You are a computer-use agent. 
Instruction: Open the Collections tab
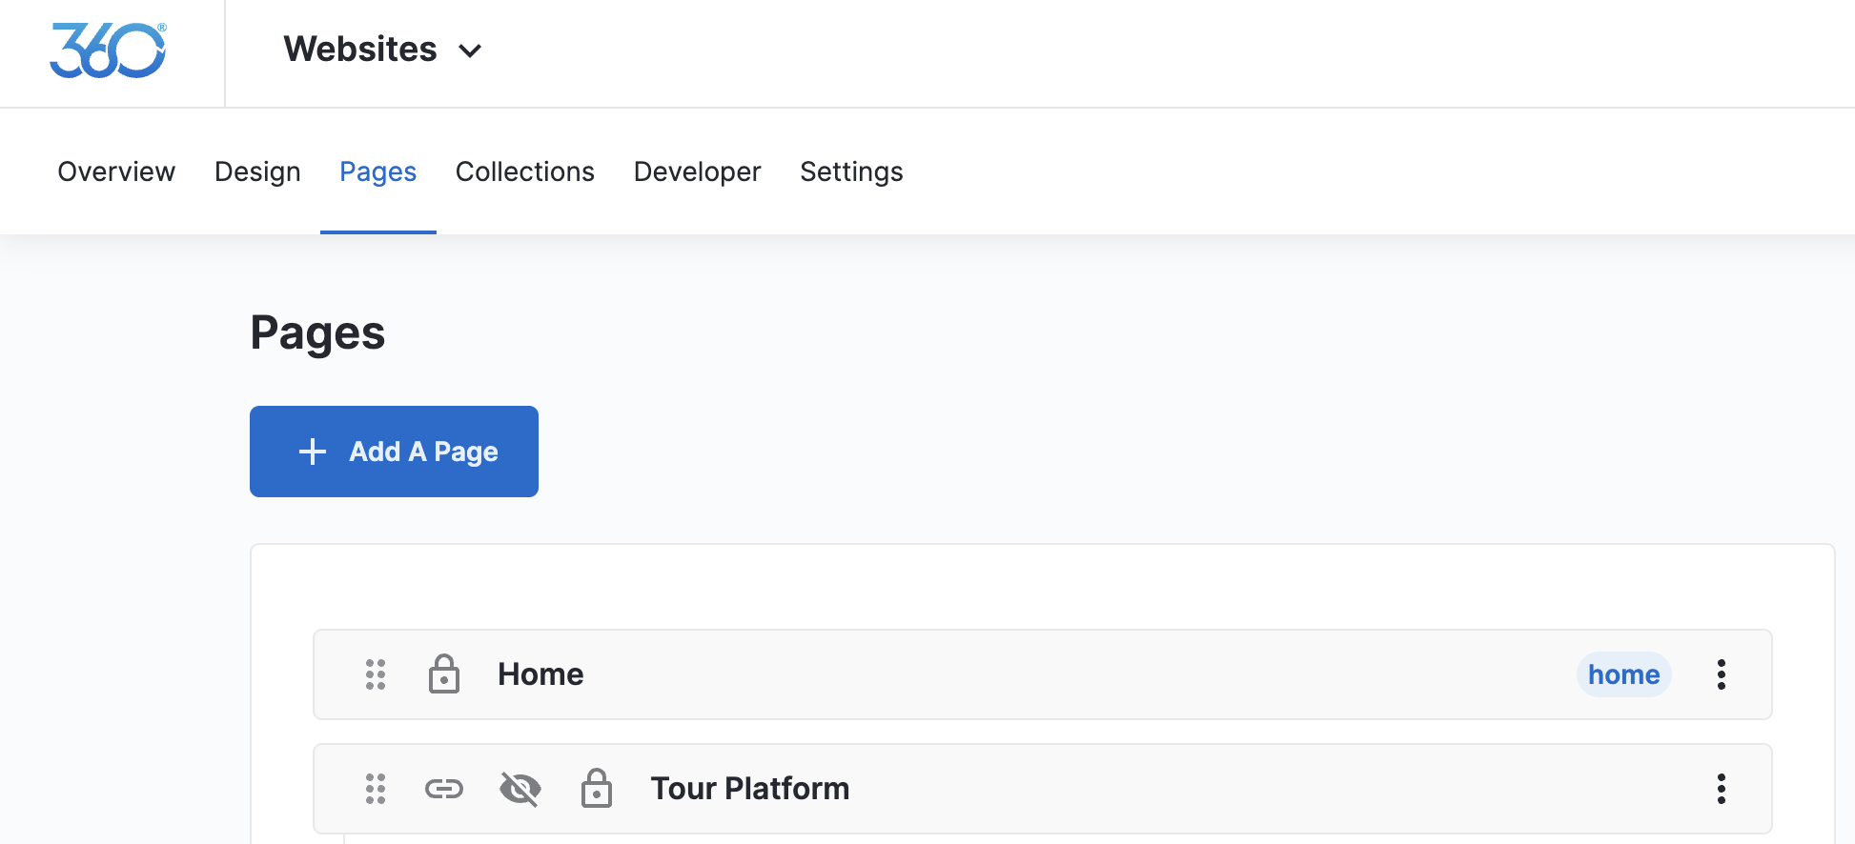coord(524,171)
